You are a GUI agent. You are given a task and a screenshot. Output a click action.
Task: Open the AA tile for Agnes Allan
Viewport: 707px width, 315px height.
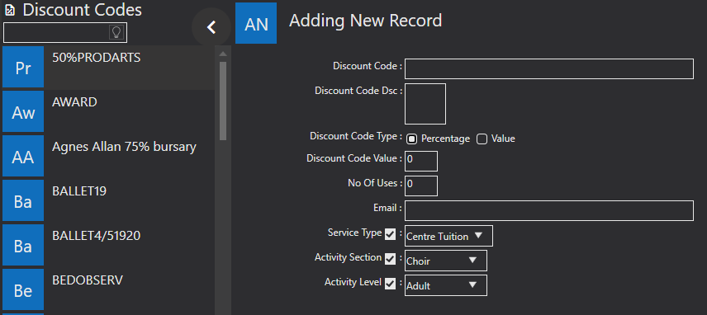(x=23, y=156)
